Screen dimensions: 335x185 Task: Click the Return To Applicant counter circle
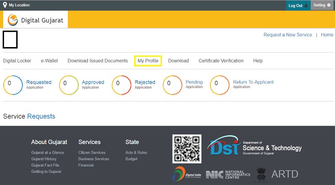pyautogui.click(x=220, y=85)
